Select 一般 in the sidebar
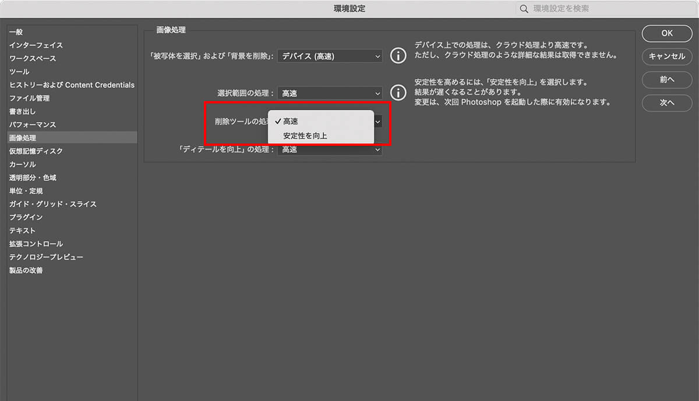This screenshot has height=401, width=699. coord(72,32)
